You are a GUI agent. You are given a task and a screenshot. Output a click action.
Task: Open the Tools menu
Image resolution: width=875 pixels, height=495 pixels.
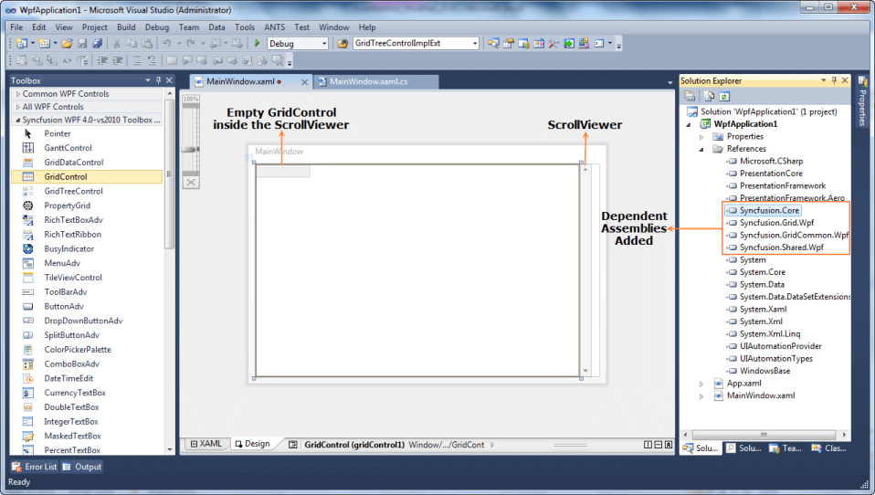tap(245, 26)
